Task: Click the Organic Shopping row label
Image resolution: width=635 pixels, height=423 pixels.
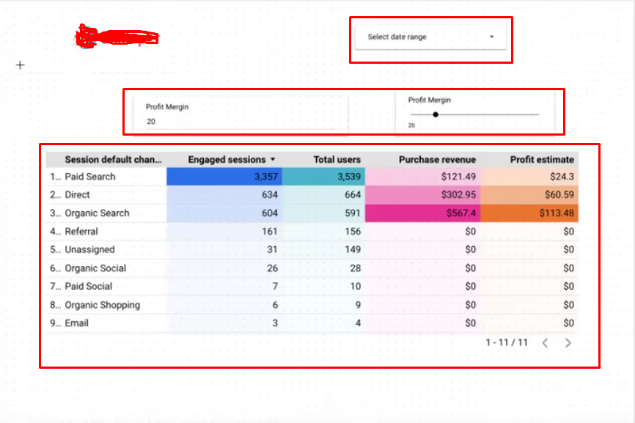Action: click(x=102, y=305)
